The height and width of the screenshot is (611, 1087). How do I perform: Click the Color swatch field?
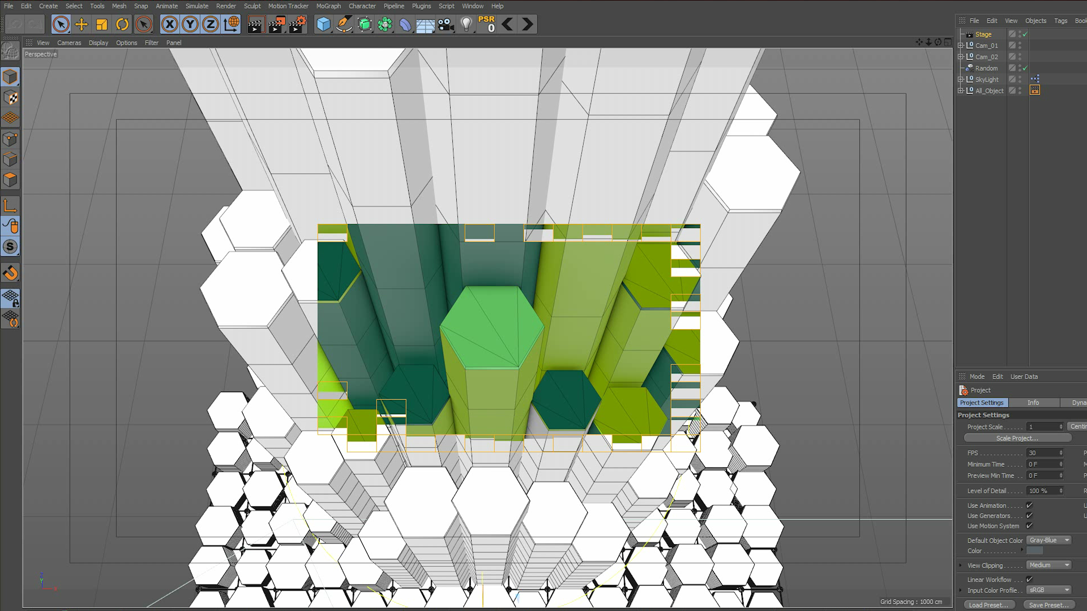tap(1034, 551)
